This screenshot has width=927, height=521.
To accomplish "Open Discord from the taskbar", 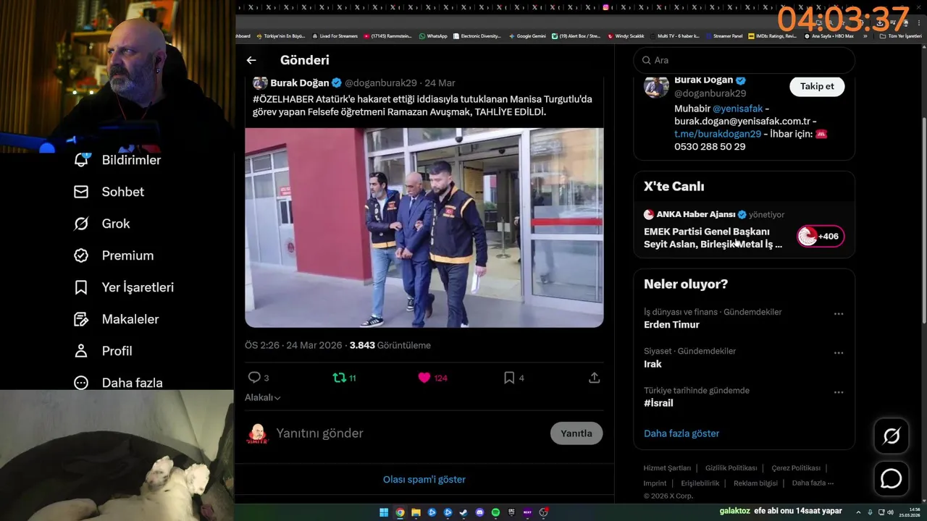I will point(479,512).
